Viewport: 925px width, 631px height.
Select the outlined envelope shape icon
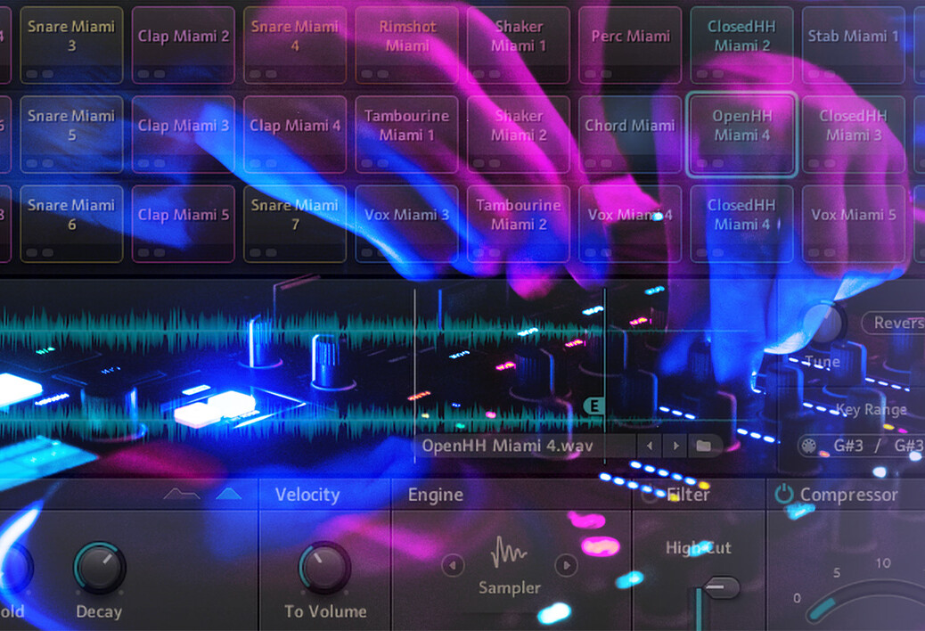click(x=181, y=494)
